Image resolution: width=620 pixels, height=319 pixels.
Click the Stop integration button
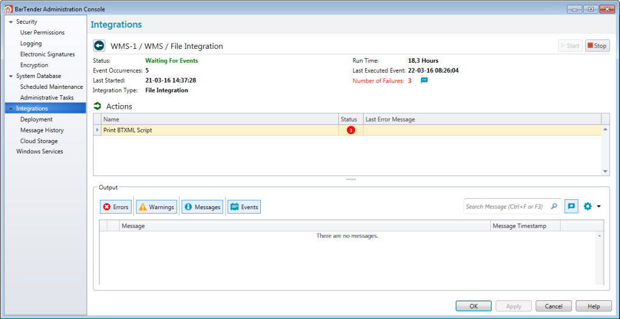[x=597, y=46]
